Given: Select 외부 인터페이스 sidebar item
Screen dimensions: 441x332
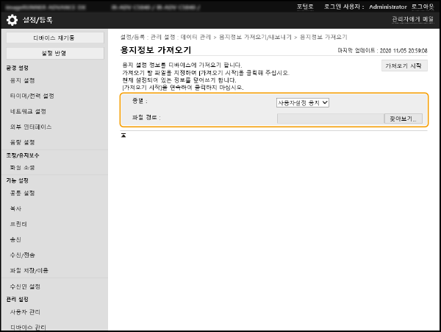Looking at the screenshot, I should pyautogui.click(x=28, y=127).
